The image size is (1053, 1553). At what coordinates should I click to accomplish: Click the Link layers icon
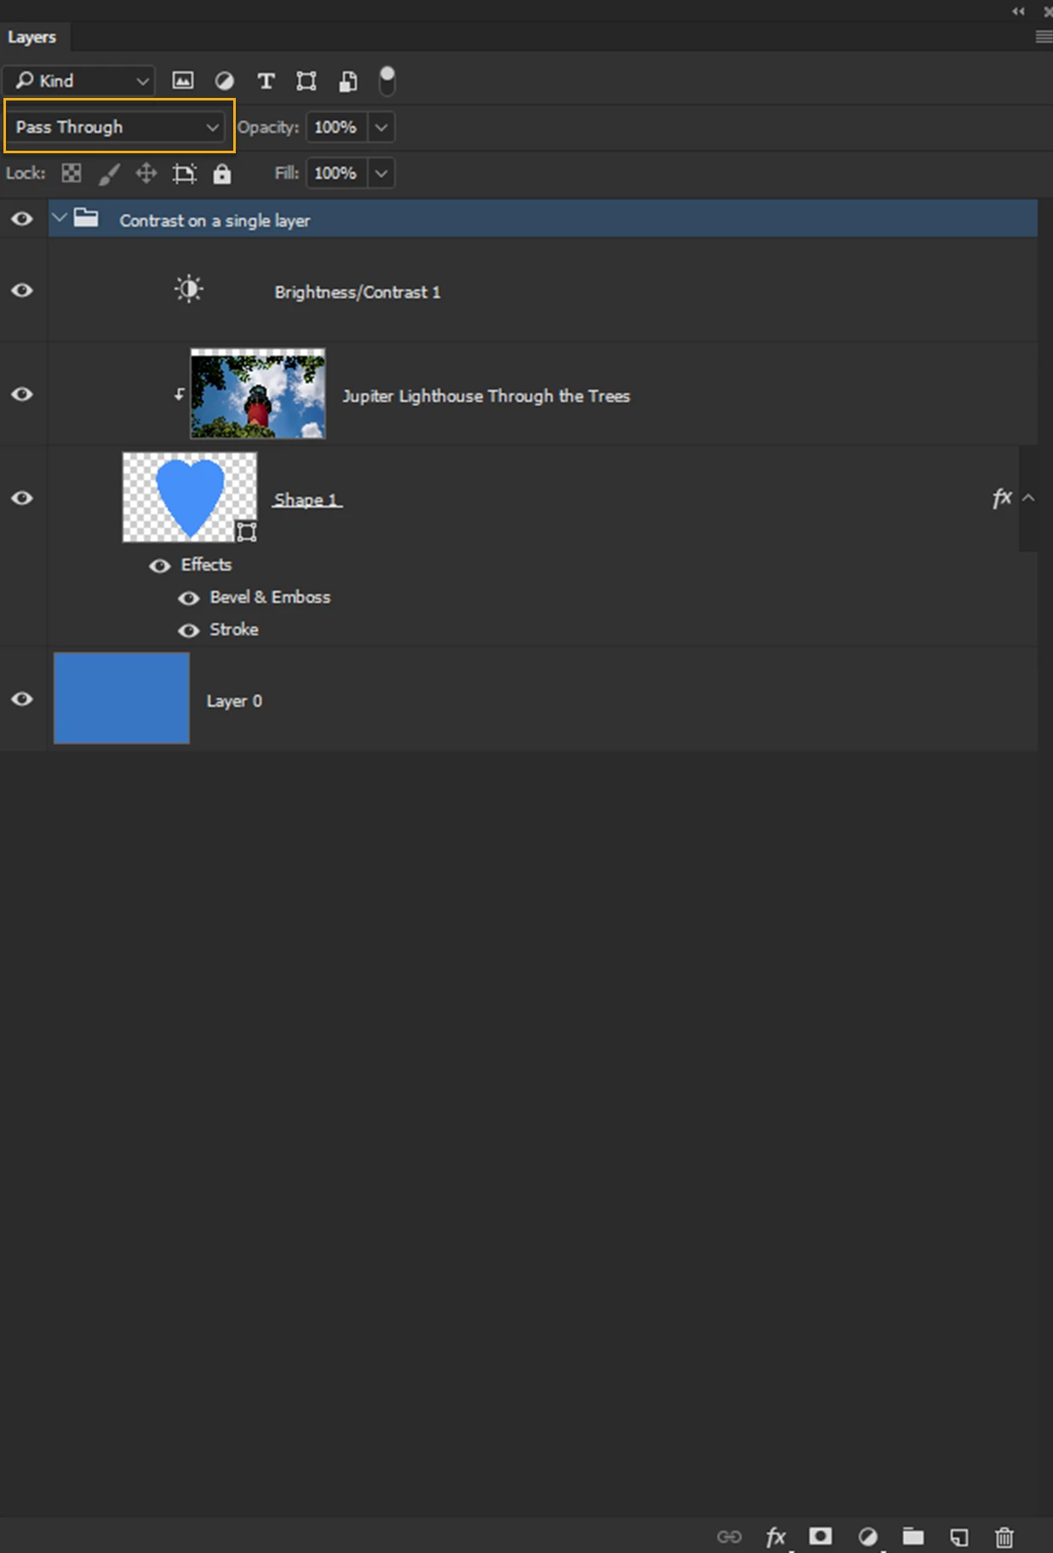[x=730, y=1537]
